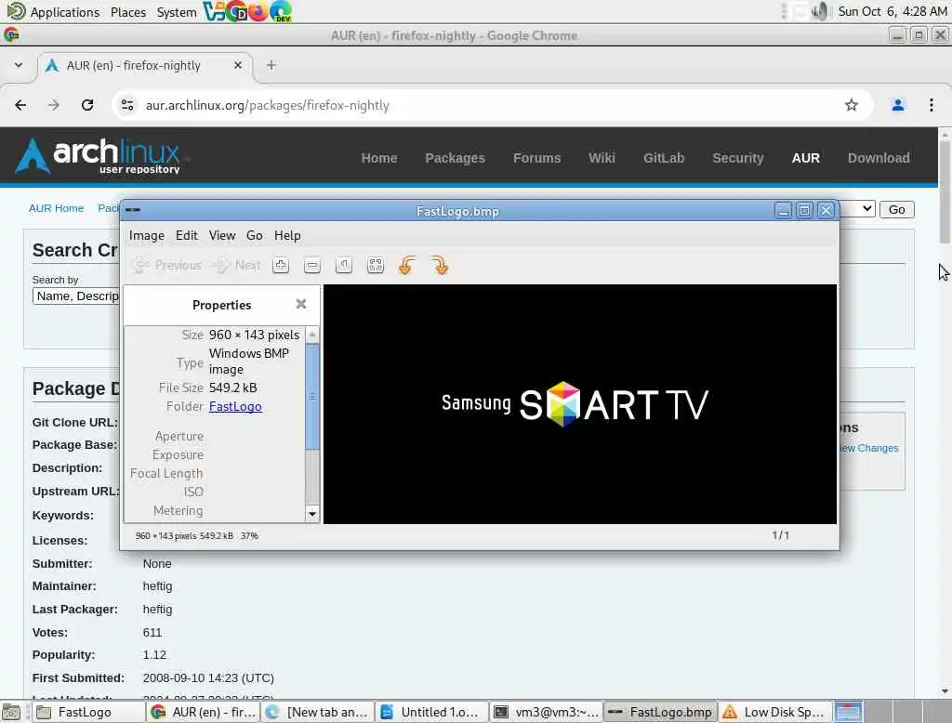
Task: Launch Edge Dev from top panel
Action: click(281, 11)
